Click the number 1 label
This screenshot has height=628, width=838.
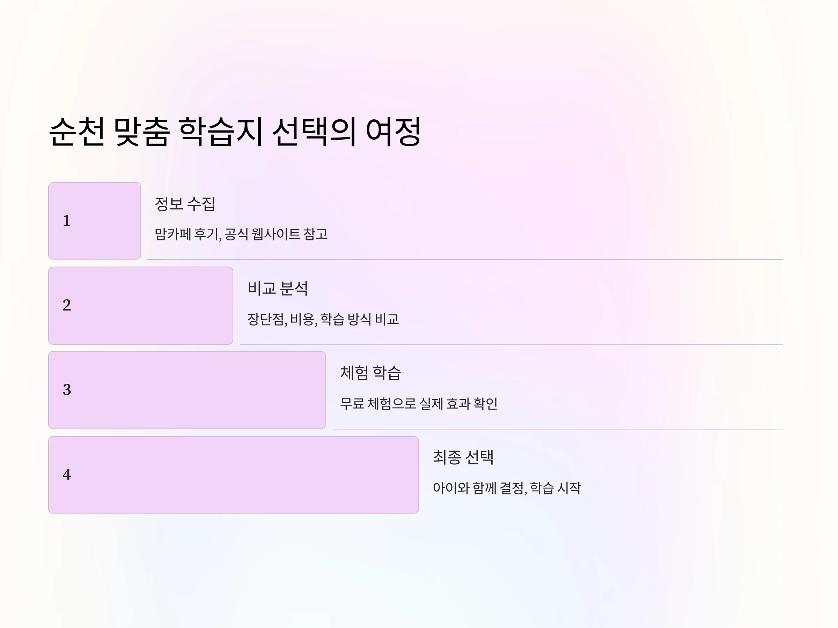coord(67,221)
